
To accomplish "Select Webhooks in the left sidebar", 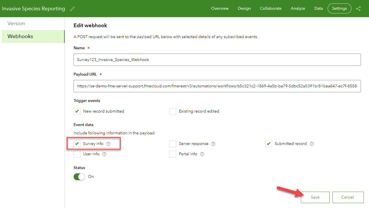I will click(x=20, y=36).
